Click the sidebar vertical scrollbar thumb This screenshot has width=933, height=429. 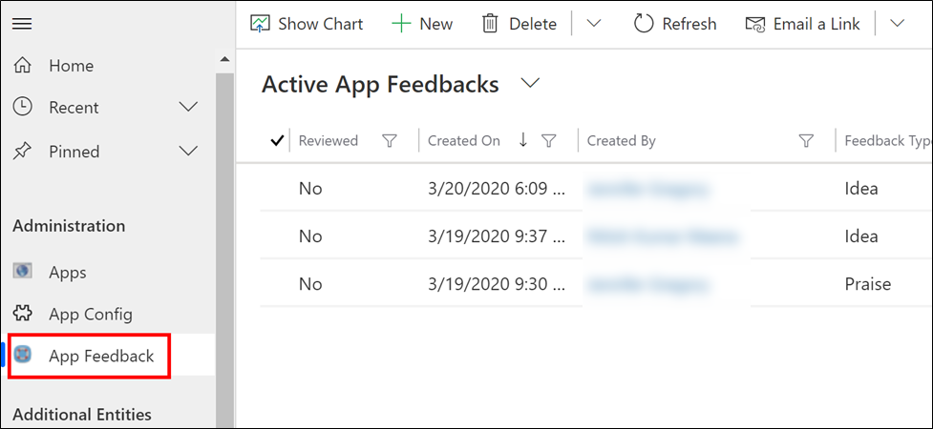pyautogui.click(x=224, y=250)
